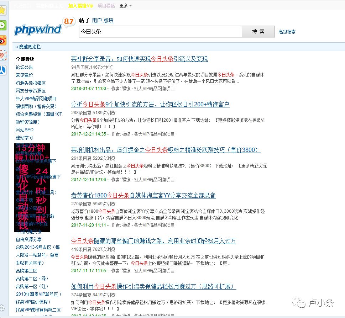
Task: Open the 资源失效报错区 board
Action: coord(31,83)
